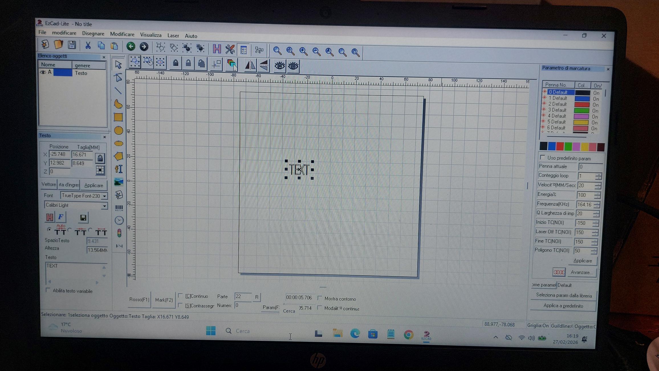Pick the green color swatch in palette
659x371 pixels.
pyautogui.click(x=568, y=146)
